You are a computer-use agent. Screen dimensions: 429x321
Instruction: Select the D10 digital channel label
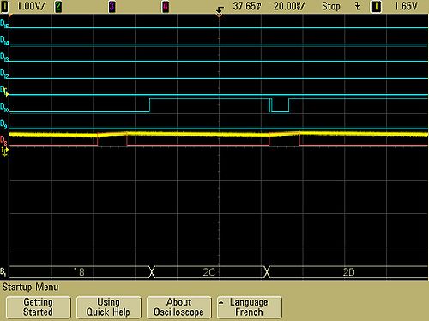click(4, 107)
